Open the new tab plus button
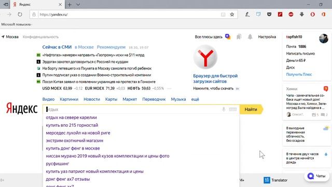The width and height of the screenshot is (332, 187). (x=70, y=5)
